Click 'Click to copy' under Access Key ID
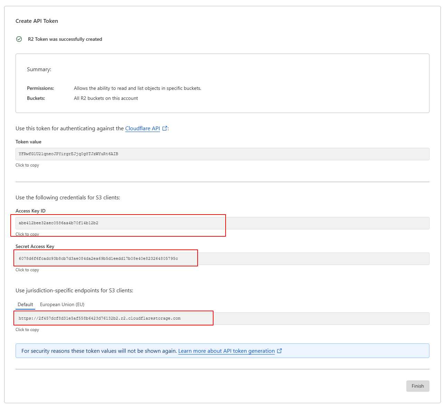This screenshot has width=445, height=407. (27, 234)
